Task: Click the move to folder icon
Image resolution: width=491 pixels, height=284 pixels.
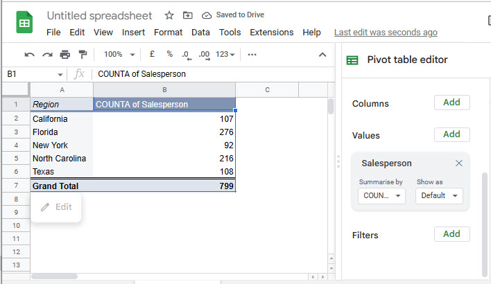Action: pyautogui.click(x=188, y=15)
